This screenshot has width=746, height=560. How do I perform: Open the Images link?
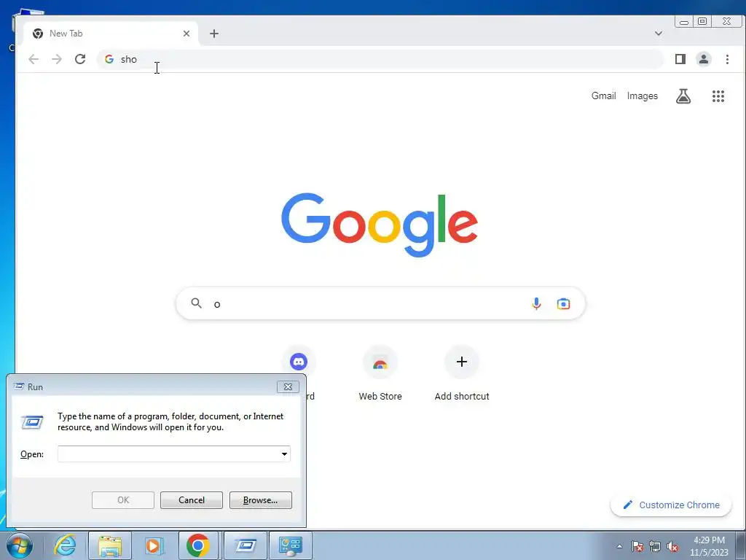click(x=643, y=96)
